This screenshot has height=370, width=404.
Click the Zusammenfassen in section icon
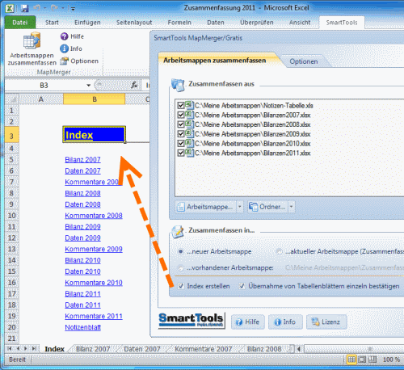(178, 232)
